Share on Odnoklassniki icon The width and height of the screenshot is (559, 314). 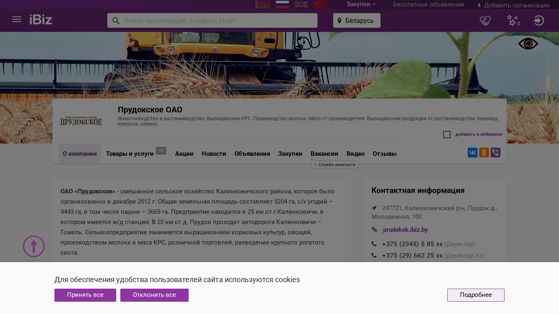click(484, 153)
